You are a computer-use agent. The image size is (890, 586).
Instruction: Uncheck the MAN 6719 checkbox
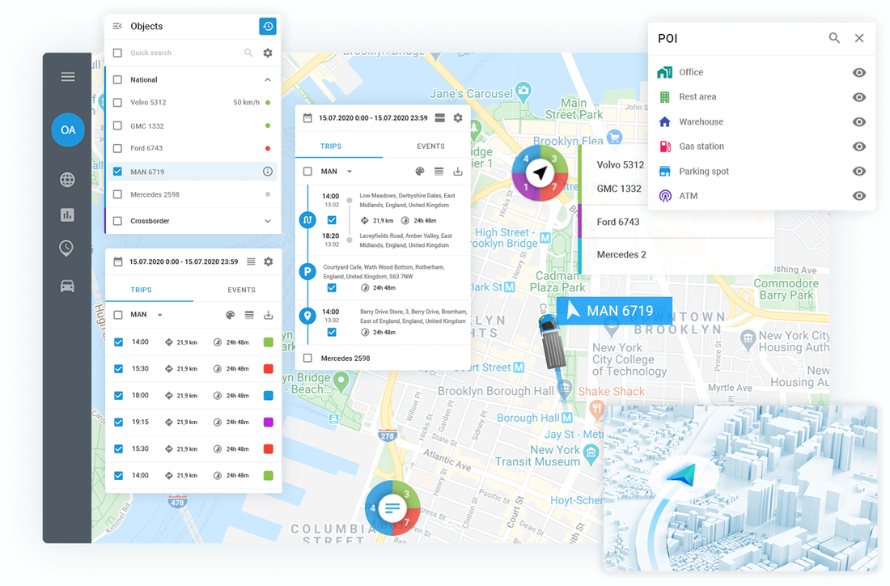[117, 172]
